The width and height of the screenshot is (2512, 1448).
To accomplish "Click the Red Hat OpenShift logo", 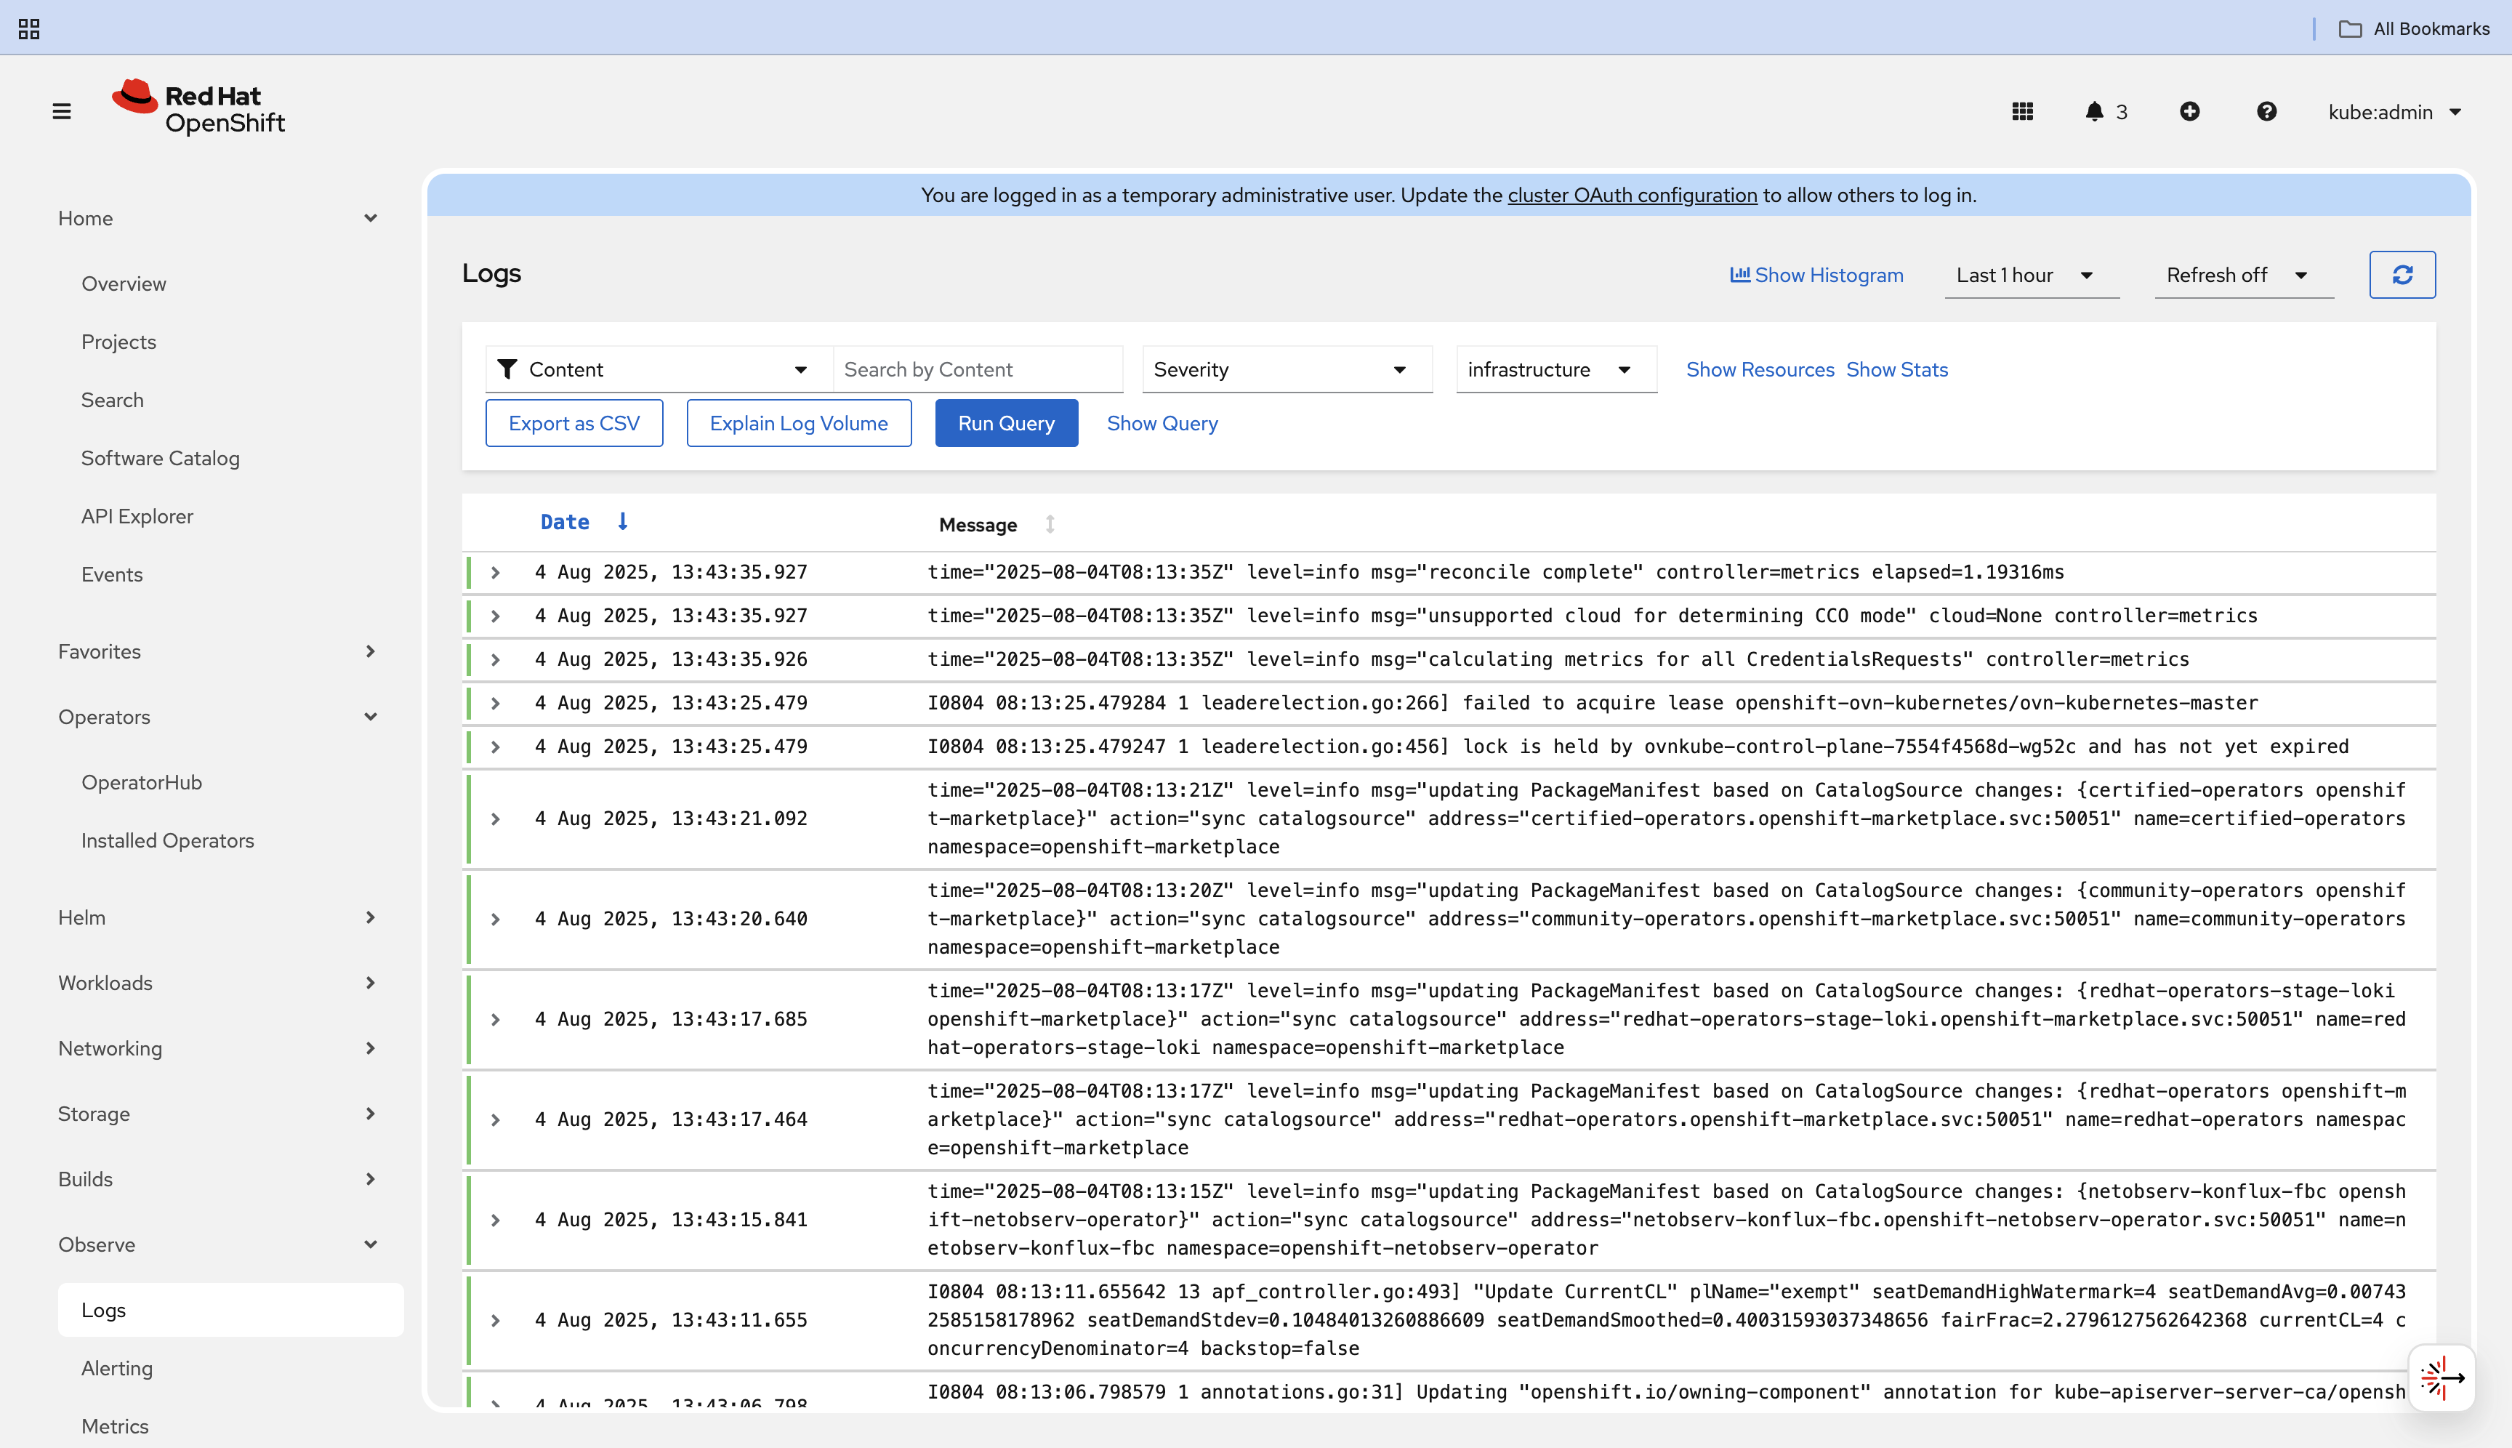I will 199,108.
